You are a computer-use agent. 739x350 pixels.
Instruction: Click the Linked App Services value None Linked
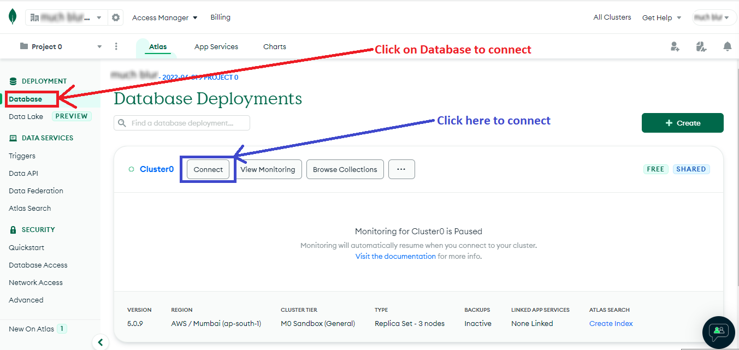pos(532,323)
